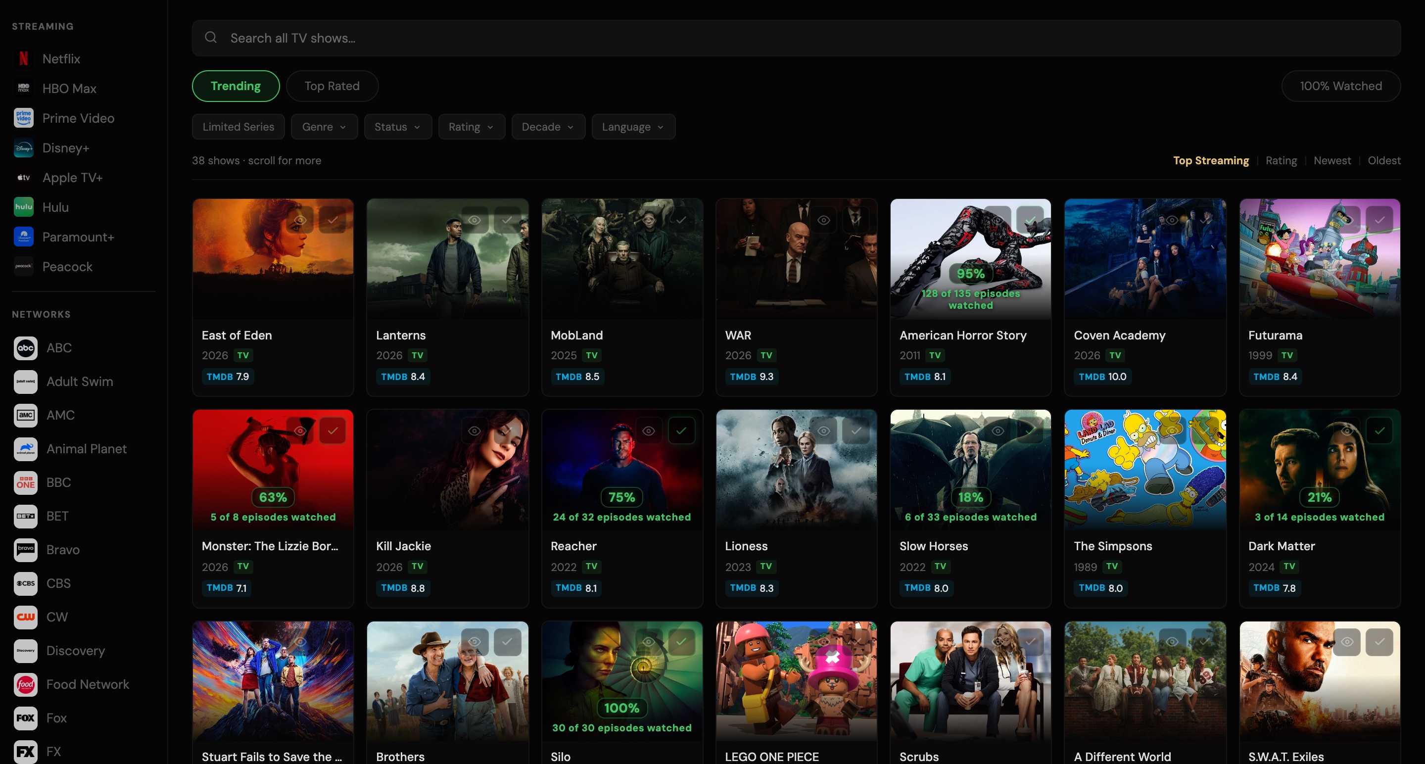Viewport: 1425px width, 764px height.
Task: Open the Netflix streaming icon
Action: (24, 59)
